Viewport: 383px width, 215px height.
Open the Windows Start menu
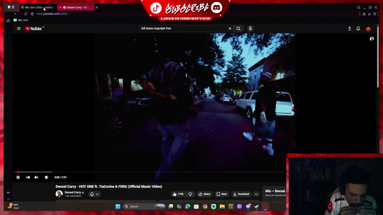pos(118,206)
